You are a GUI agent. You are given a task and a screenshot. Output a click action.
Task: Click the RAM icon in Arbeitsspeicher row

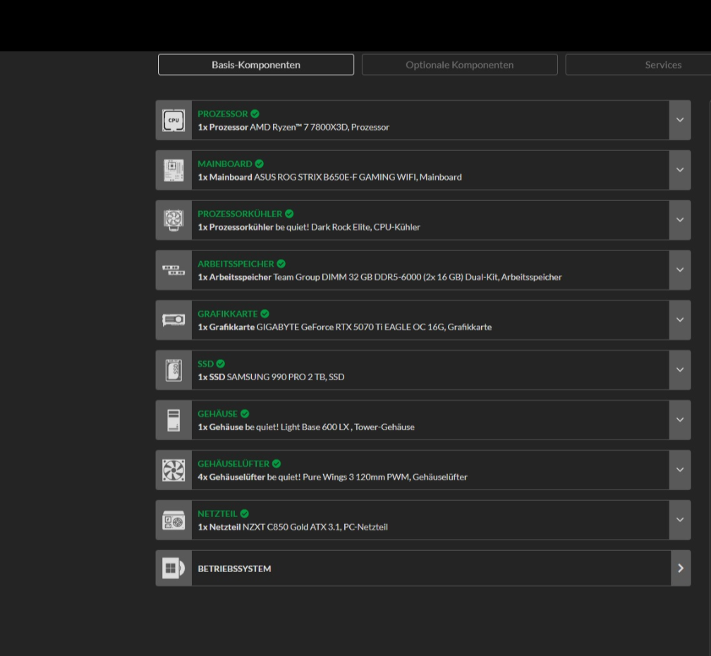174,270
